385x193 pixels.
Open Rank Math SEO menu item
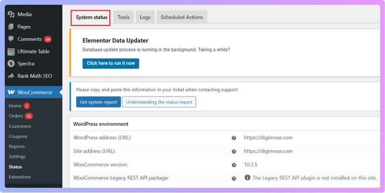(35, 76)
